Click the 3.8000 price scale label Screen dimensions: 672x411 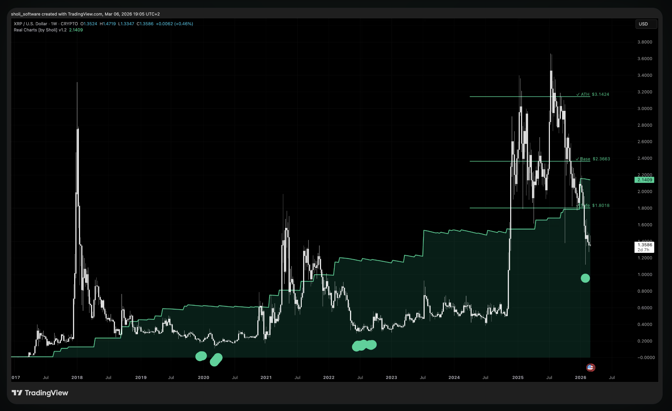[645, 42]
